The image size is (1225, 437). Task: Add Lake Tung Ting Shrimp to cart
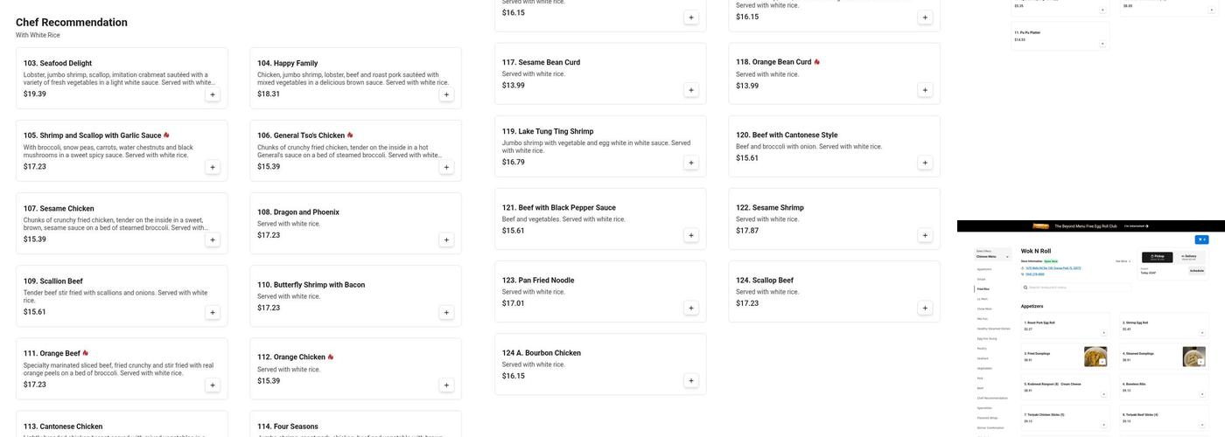coord(691,163)
